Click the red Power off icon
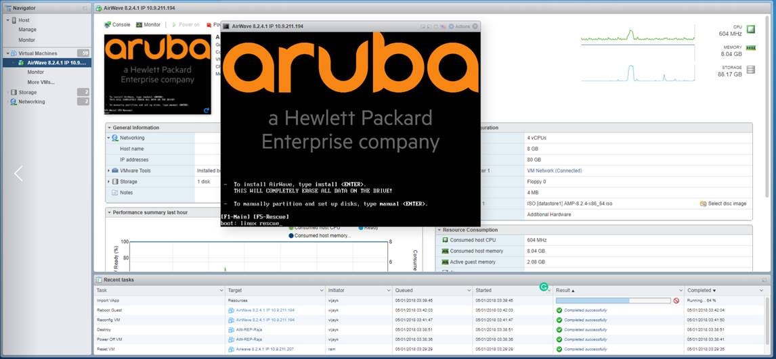This screenshot has height=359, width=776. (x=209, y=25)
